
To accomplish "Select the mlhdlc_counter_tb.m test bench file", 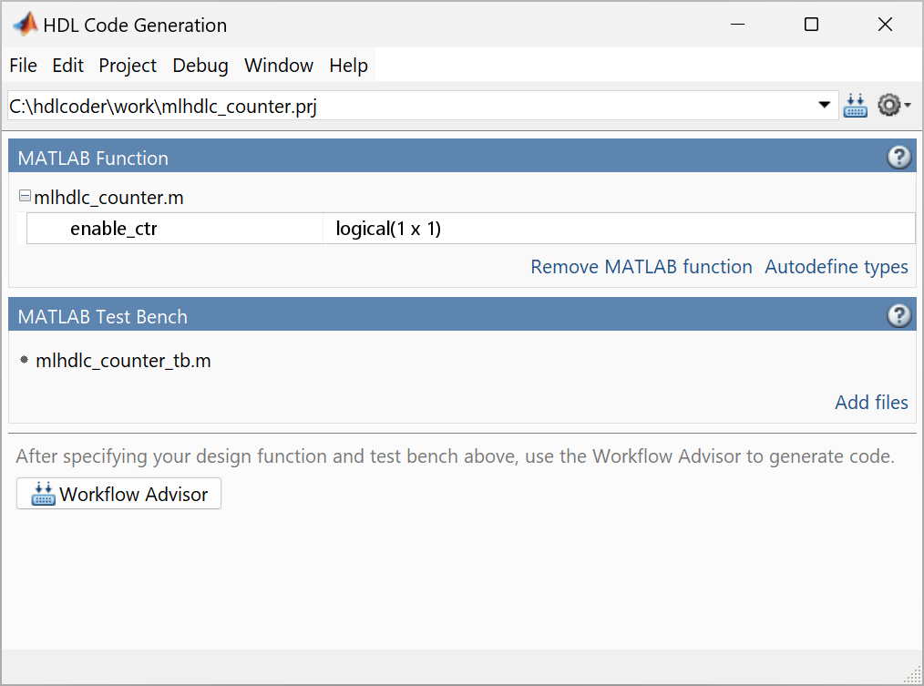I will [x=123, y=360].
